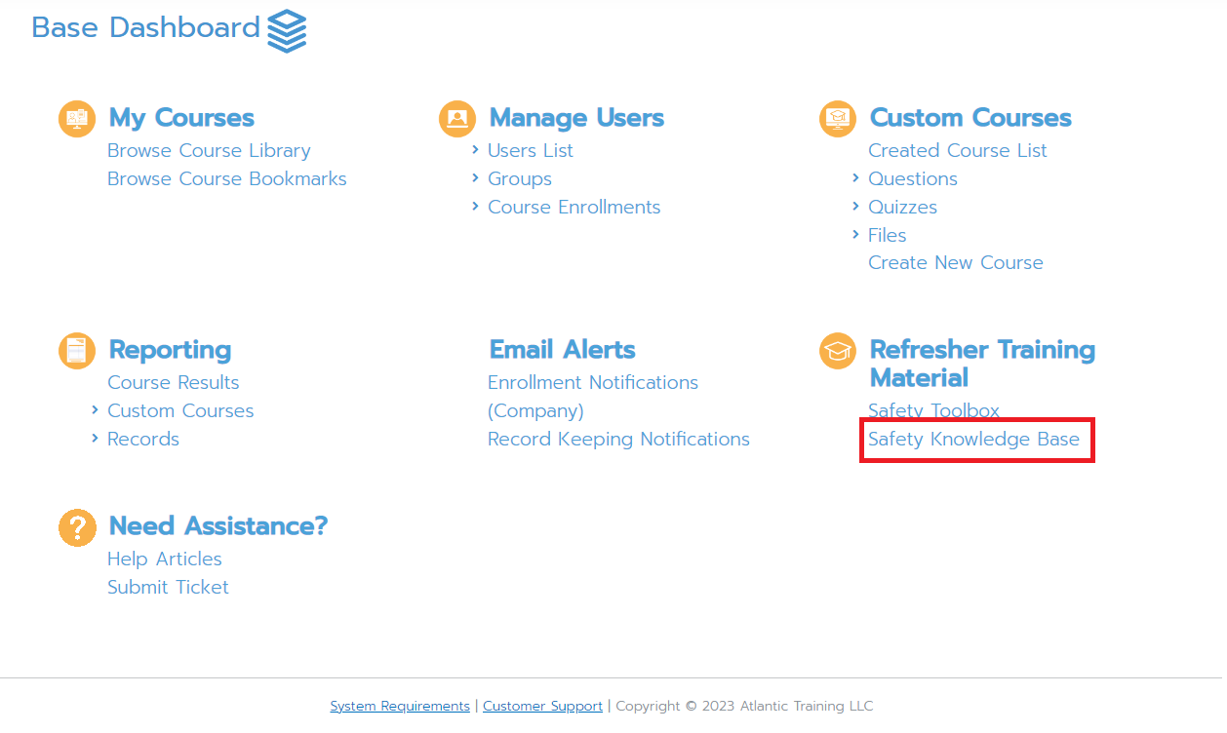Expand the chevron beside Course Enrollments
Viewport: 1227px width, 733px height.
tap(475, 207)
